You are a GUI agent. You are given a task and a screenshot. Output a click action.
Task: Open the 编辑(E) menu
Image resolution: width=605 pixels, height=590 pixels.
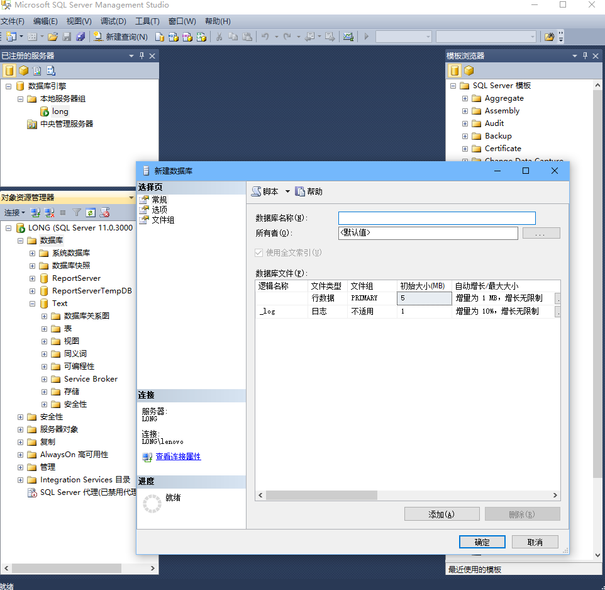click(x=45, y=21)
